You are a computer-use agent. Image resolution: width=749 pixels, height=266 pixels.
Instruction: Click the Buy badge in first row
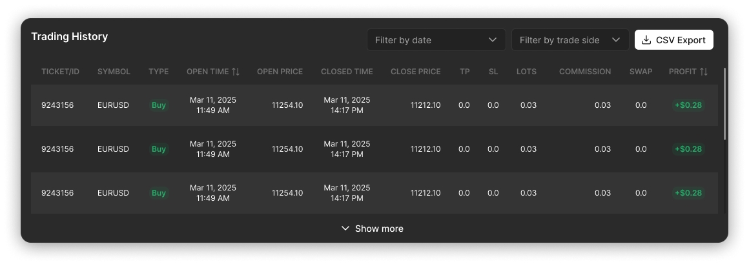tap(158, 105)
